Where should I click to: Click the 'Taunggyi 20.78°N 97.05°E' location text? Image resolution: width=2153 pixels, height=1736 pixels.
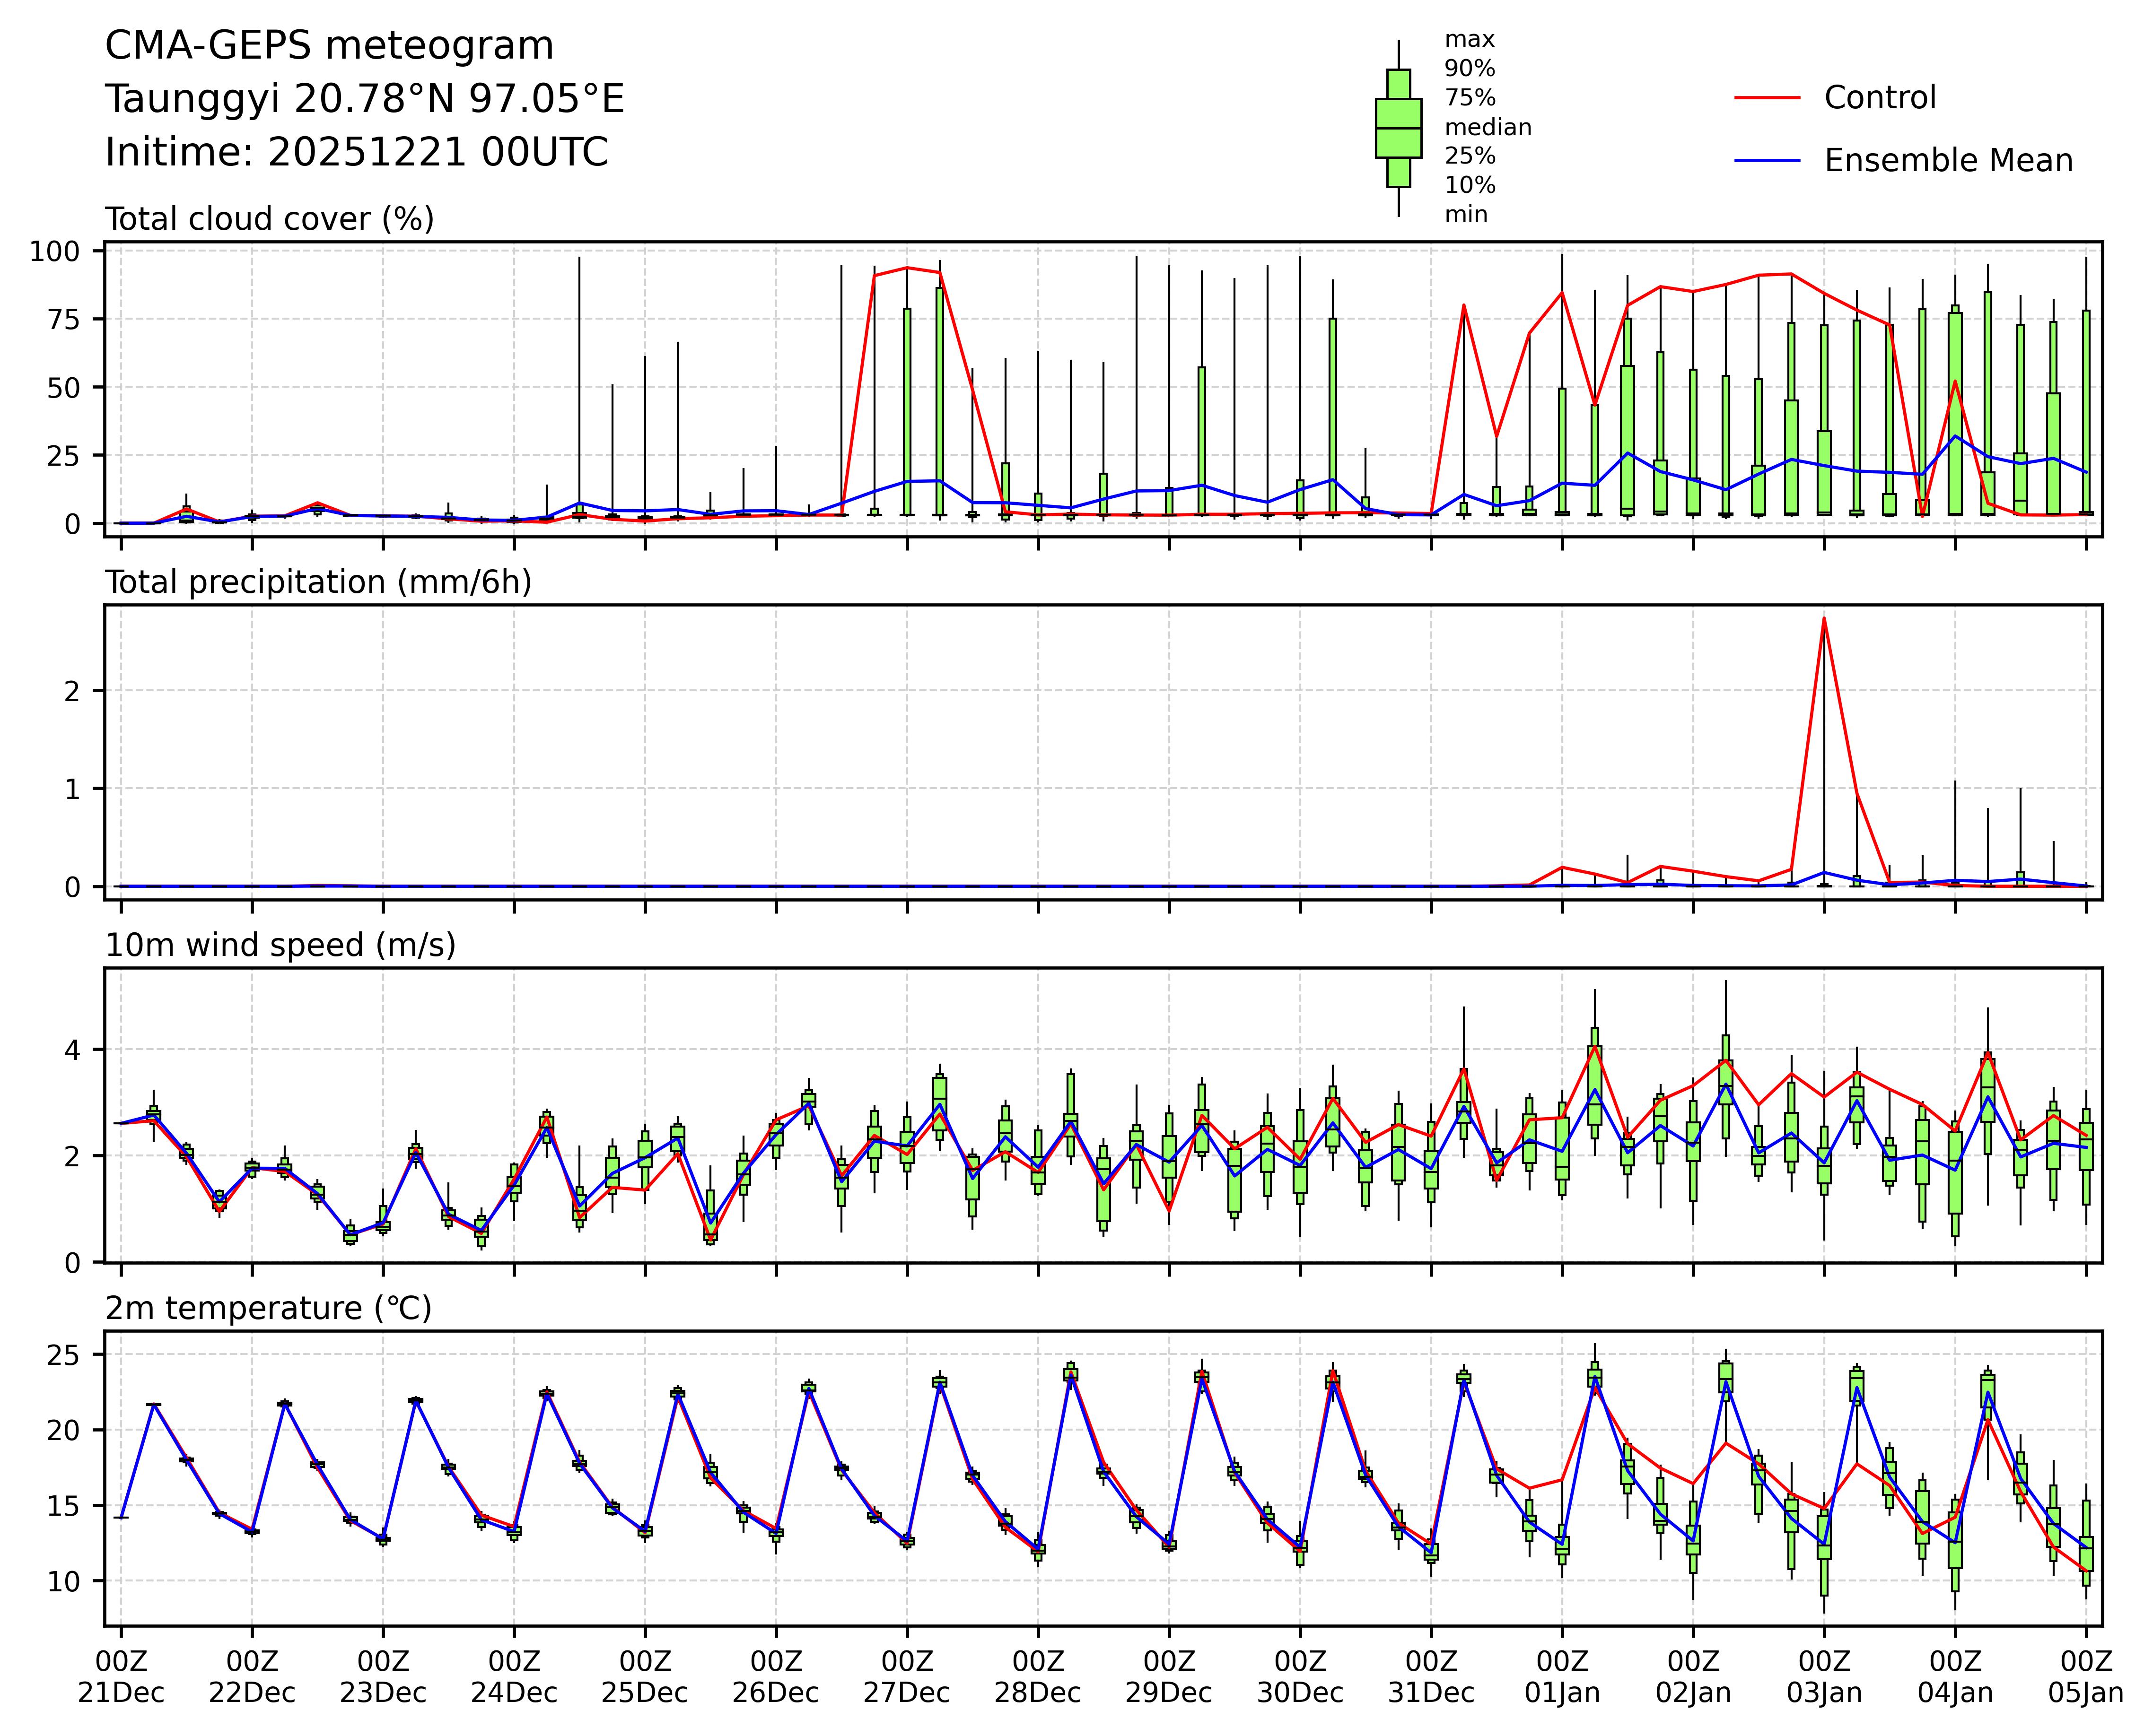(x=364, y=99)
